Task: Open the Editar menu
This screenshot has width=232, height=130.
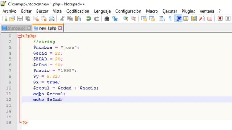Action: [x=26, y=11]
